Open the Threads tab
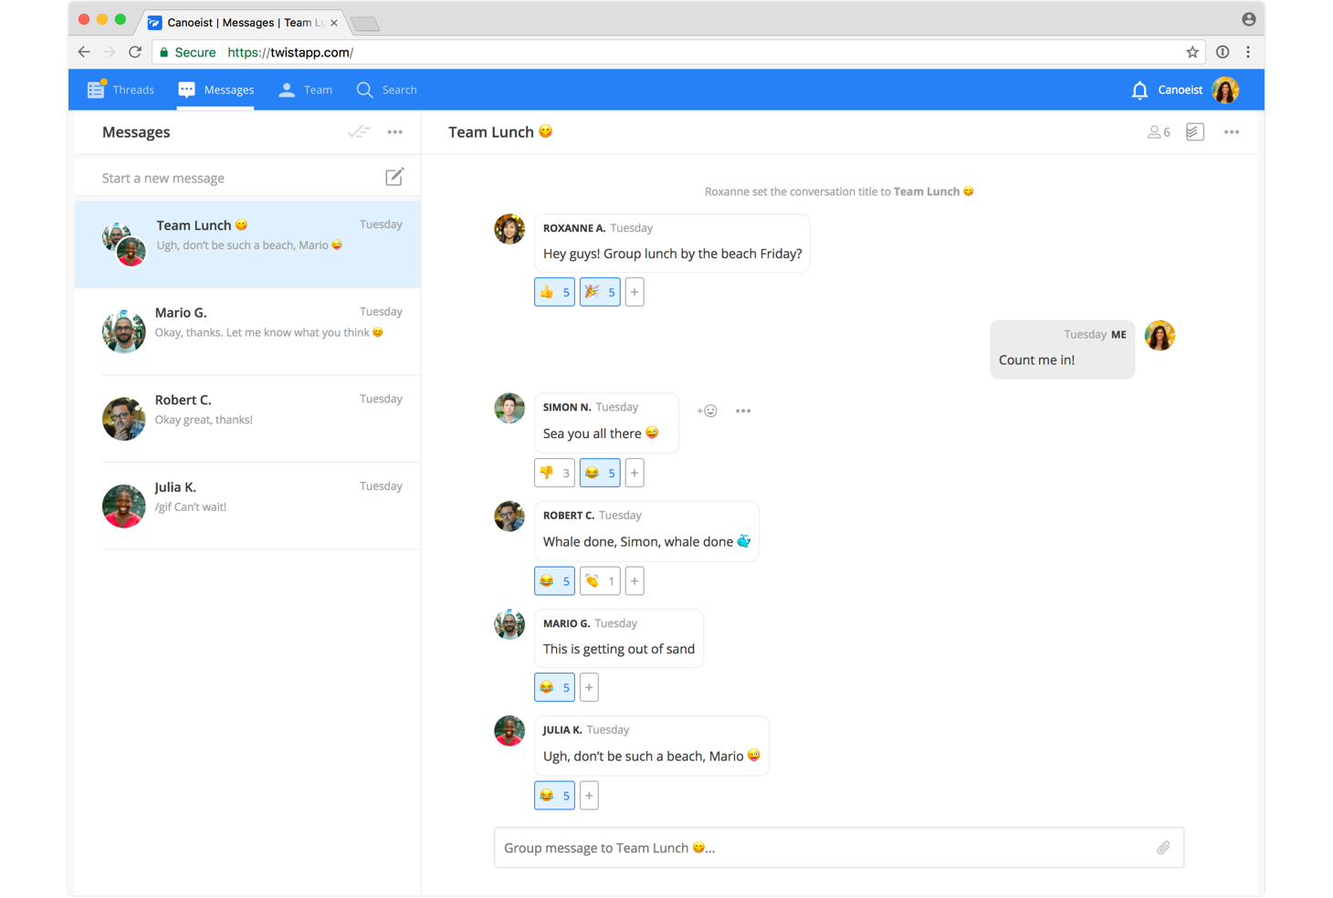1333x898 pixels. click(121, 89)
